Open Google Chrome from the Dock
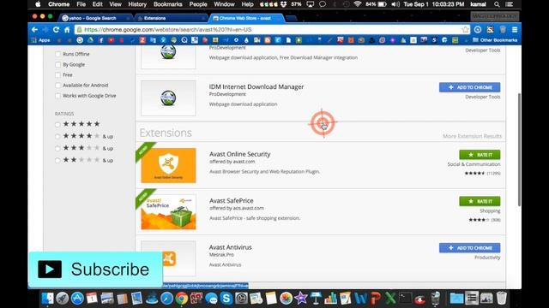 (x=182, y=299)
